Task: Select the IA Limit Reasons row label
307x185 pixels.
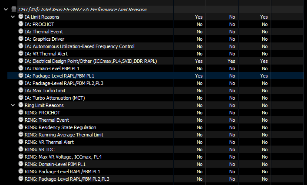Action: [42, 17]
